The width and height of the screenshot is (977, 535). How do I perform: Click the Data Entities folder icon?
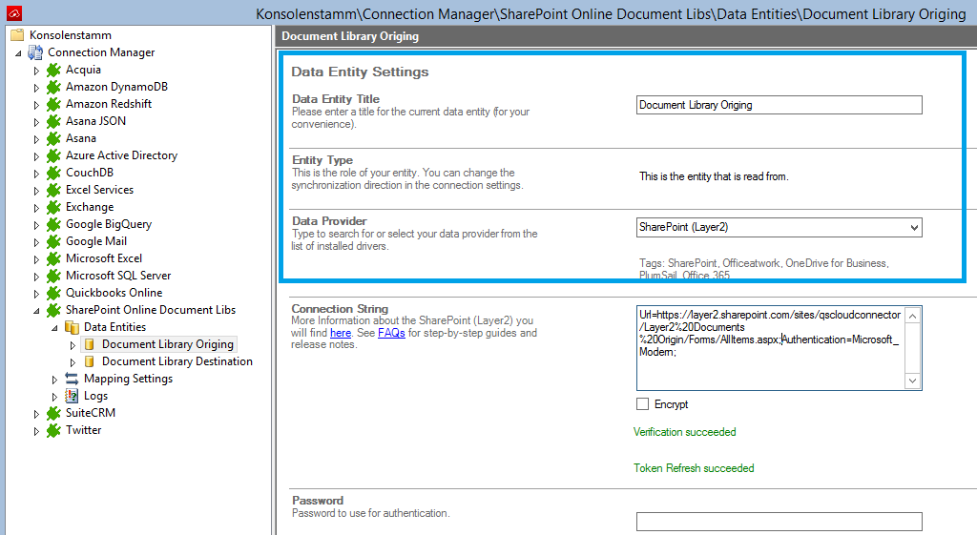(72, 327)
